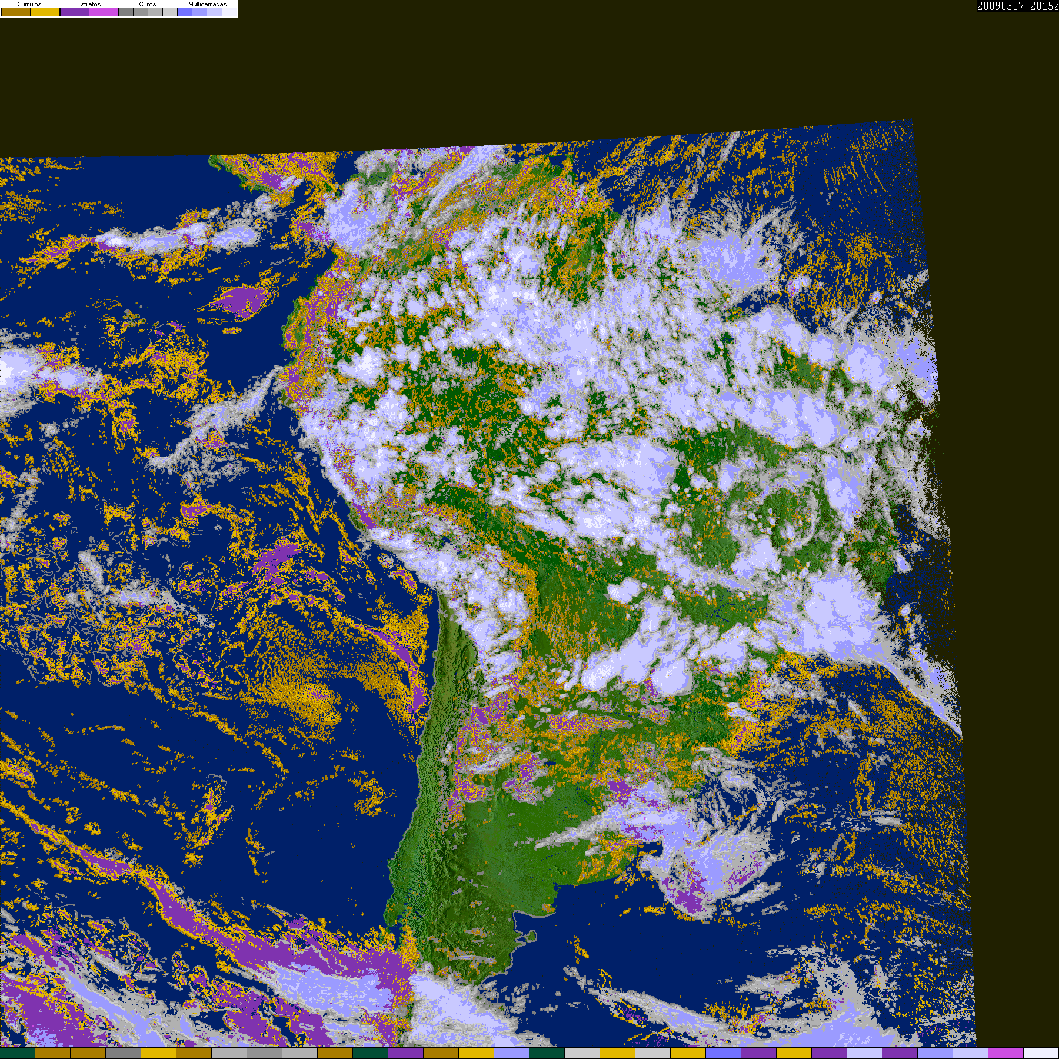The image size is (1059, 1059).
Task: Click the Estratos legend label
Action: point(89,4)
